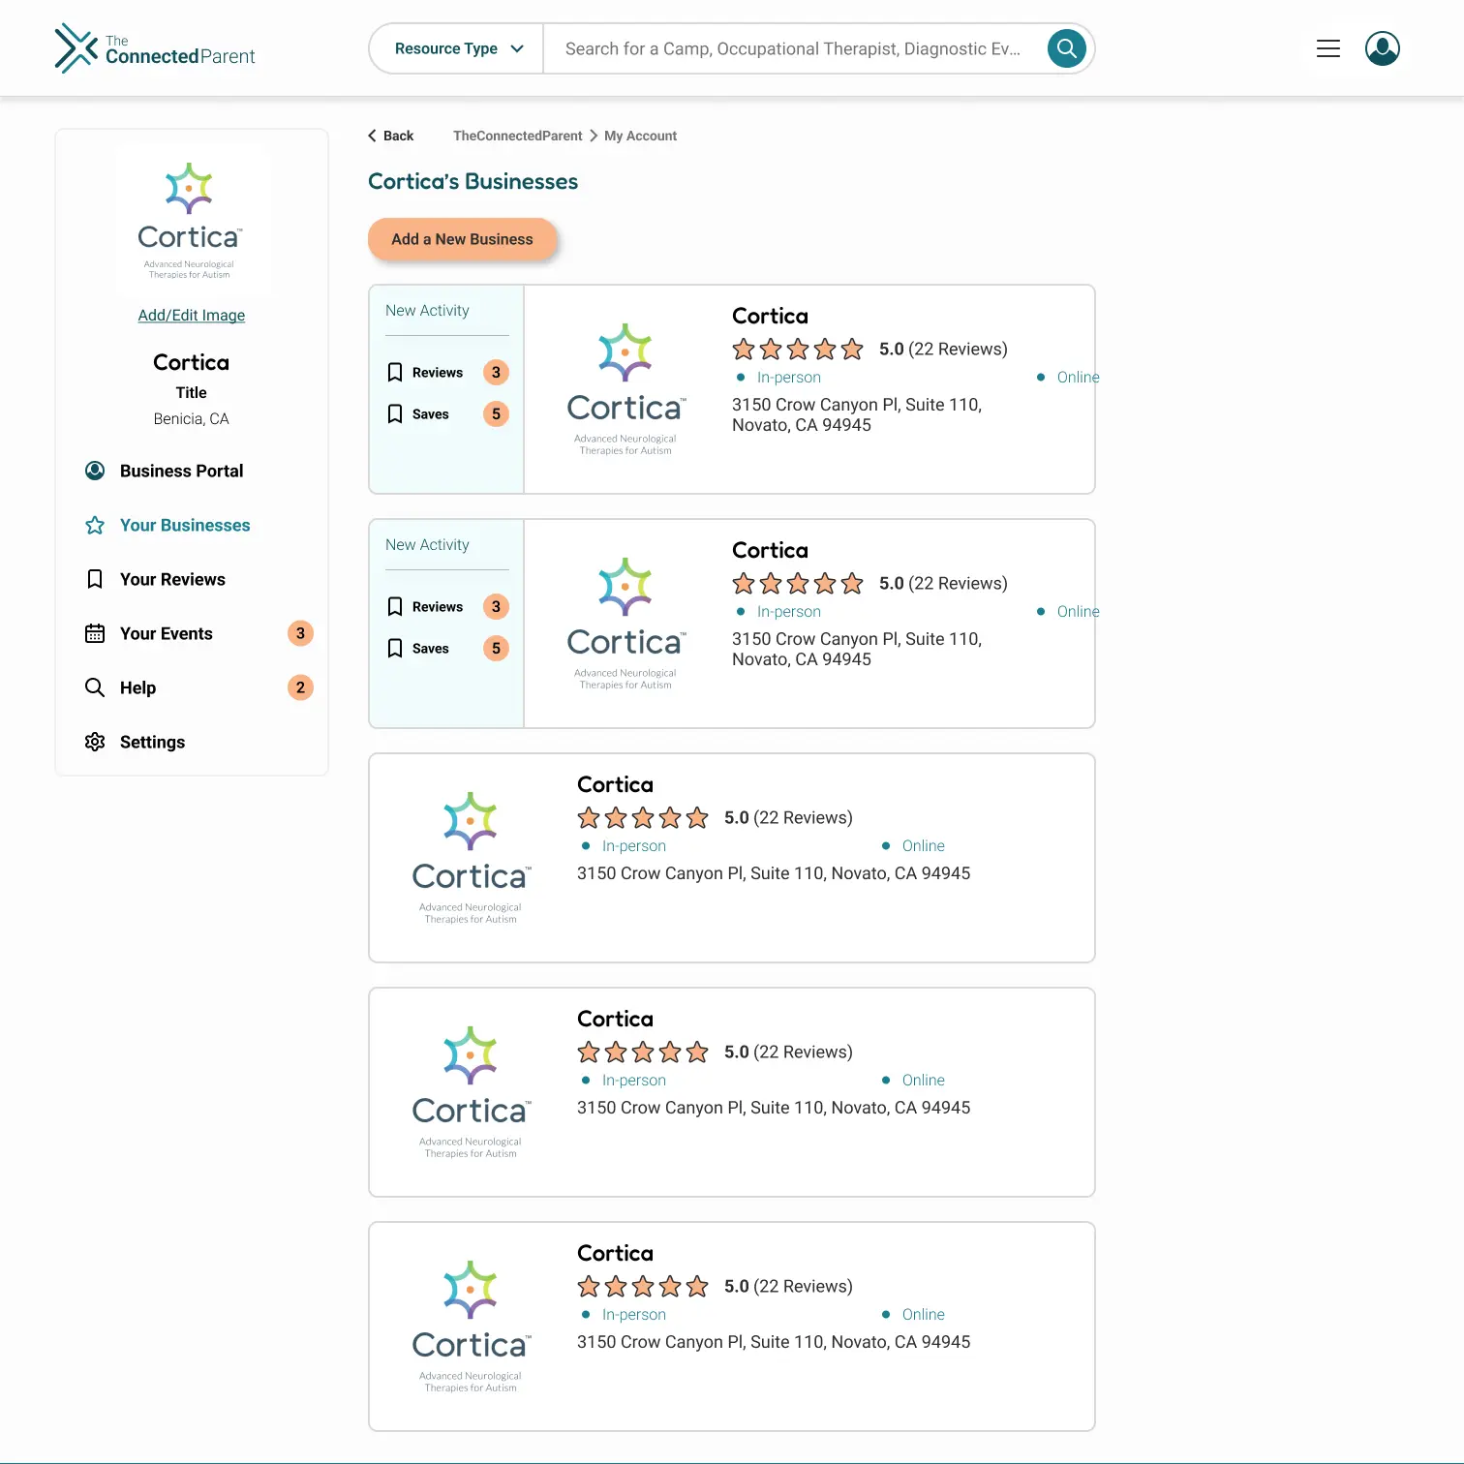Click the Your Reviews bookmark icon

(94, 579)
